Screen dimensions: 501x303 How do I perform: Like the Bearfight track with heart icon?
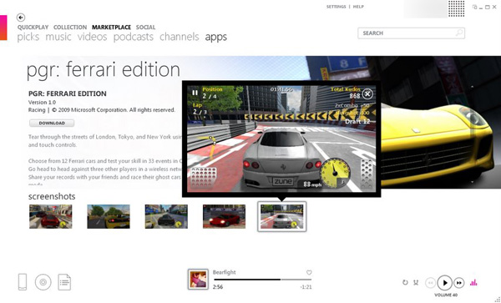[309, 272]
